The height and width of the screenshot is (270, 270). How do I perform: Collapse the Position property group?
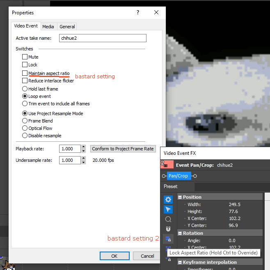pos(180,197)
